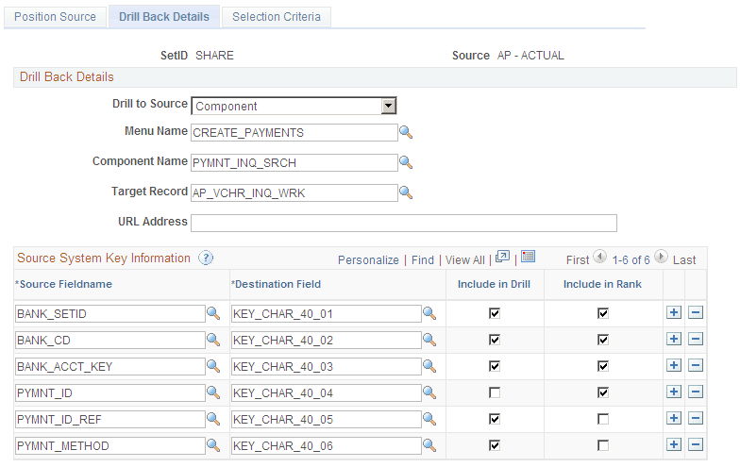Sort by Destination Field column header
This screenshot has width=740, height=467.
click(x=277, y=284)
